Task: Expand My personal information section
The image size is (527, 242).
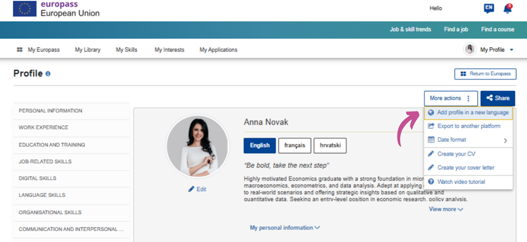Action: (285, 228)
